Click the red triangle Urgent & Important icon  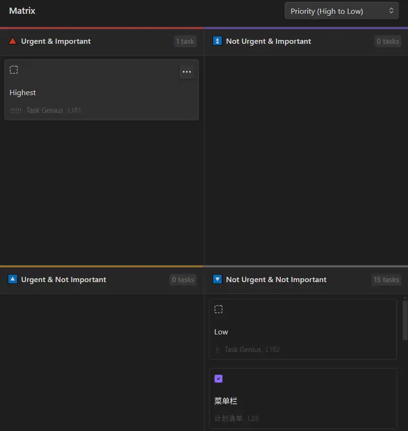coord(13,41)
